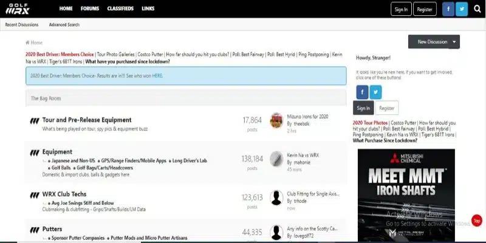
Task: Open lovegolf72's avatar silhouette
Action: pyautogui.click(x=276, y=232)
